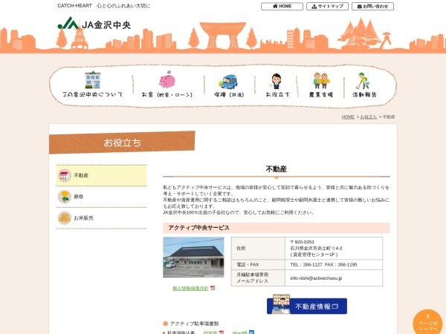Image resolution: width=446 pixels, height=334 pixels.
Task: Click the お問い合わせ contact button
Action: 372,6
